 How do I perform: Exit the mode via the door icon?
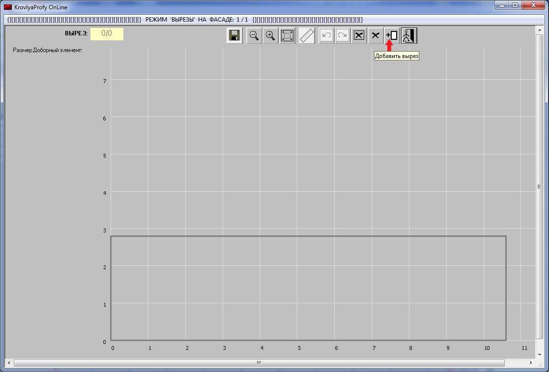click(409, 35)
